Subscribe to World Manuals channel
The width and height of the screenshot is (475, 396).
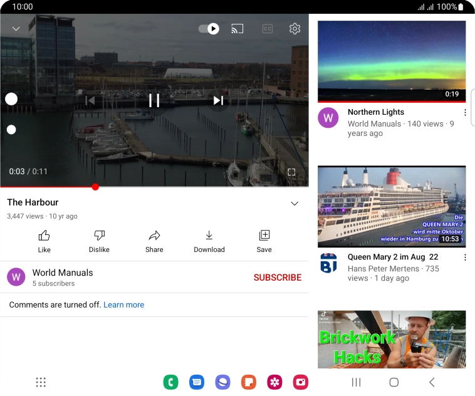click(x=277, y=278)
